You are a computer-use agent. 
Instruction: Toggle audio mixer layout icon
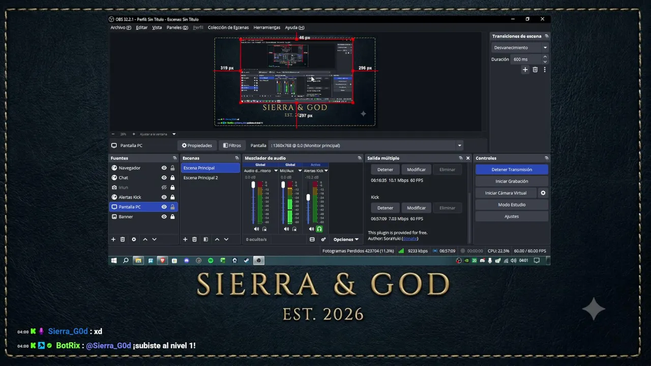point(312,239)
